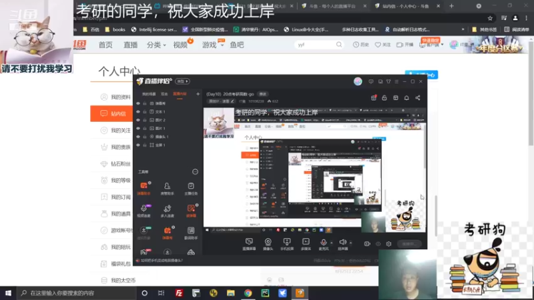The image size is (534, 300).
Task: Select 站内信 in the personal center sidebar
Action: click(111, 113)
